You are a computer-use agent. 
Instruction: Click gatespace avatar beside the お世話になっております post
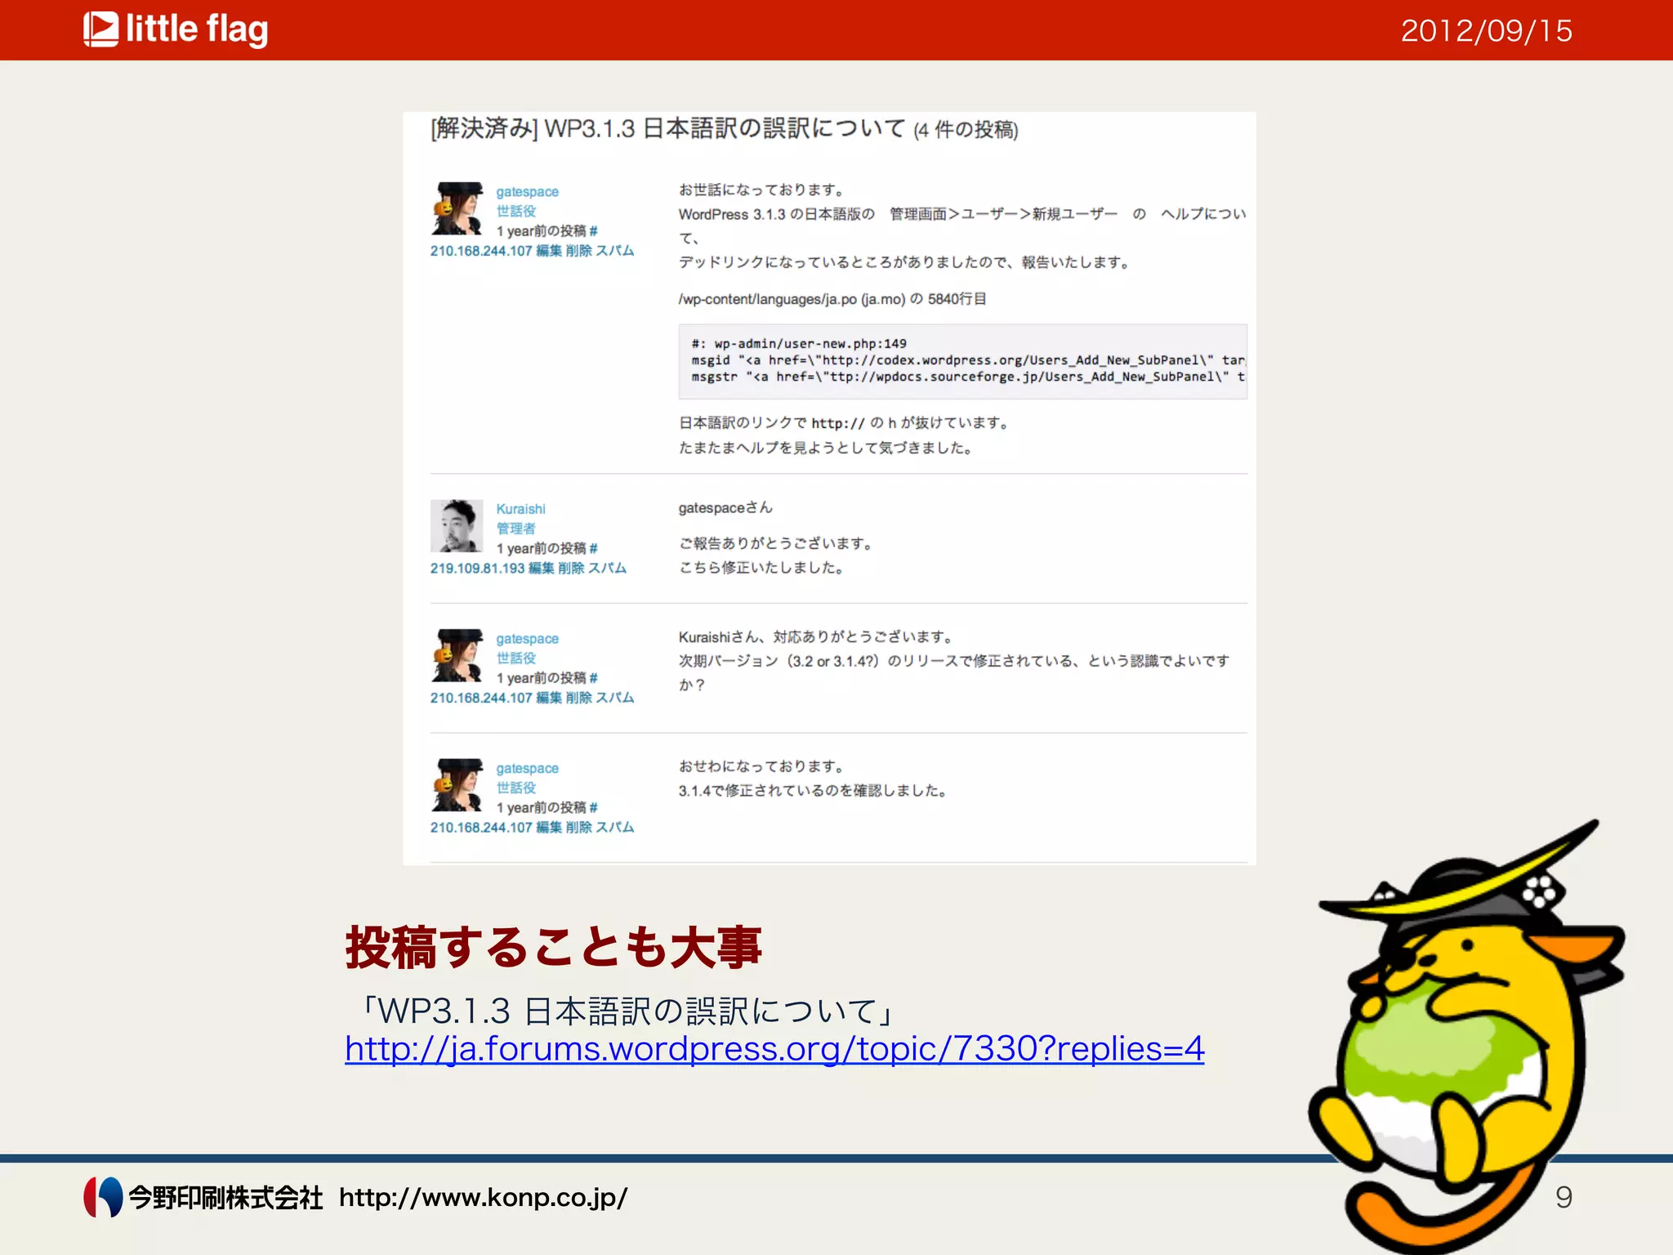[x=457, y=209]
